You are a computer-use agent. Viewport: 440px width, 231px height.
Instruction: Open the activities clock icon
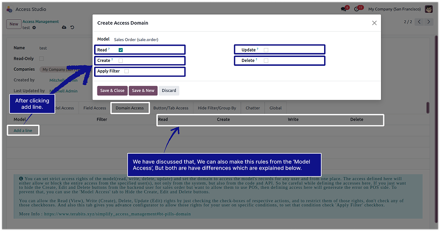tap(357, 9)
